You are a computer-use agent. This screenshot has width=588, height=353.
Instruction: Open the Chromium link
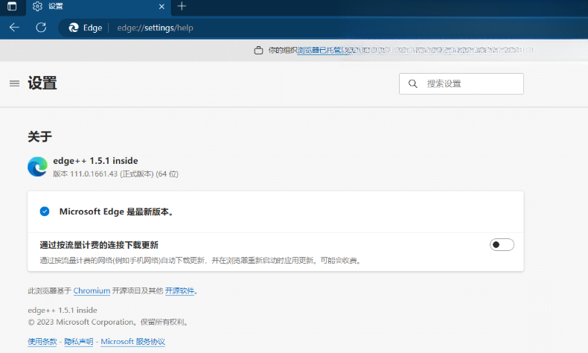tap(92, 290)
